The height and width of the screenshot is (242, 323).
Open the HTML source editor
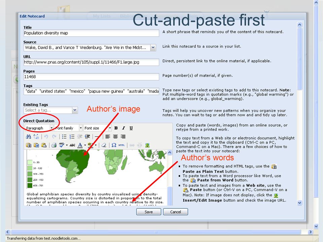pyautogui.click(x=121, y=145)
